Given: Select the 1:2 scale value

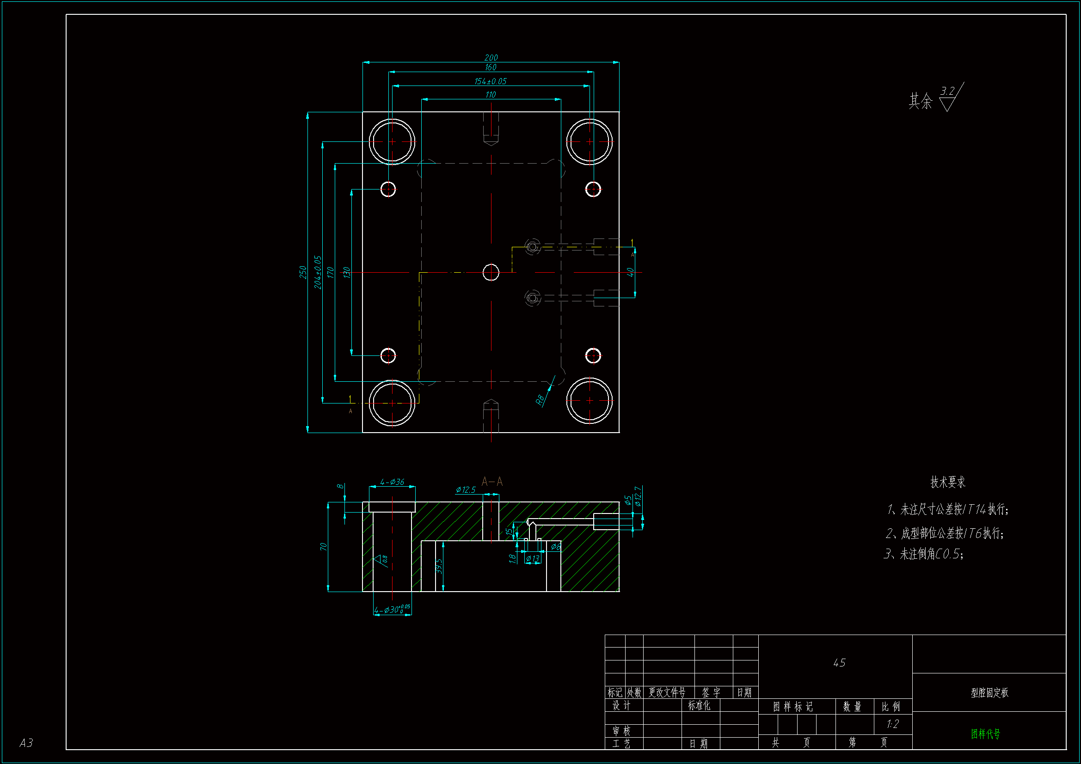Looking at the screenshot, I should point(892,724).
